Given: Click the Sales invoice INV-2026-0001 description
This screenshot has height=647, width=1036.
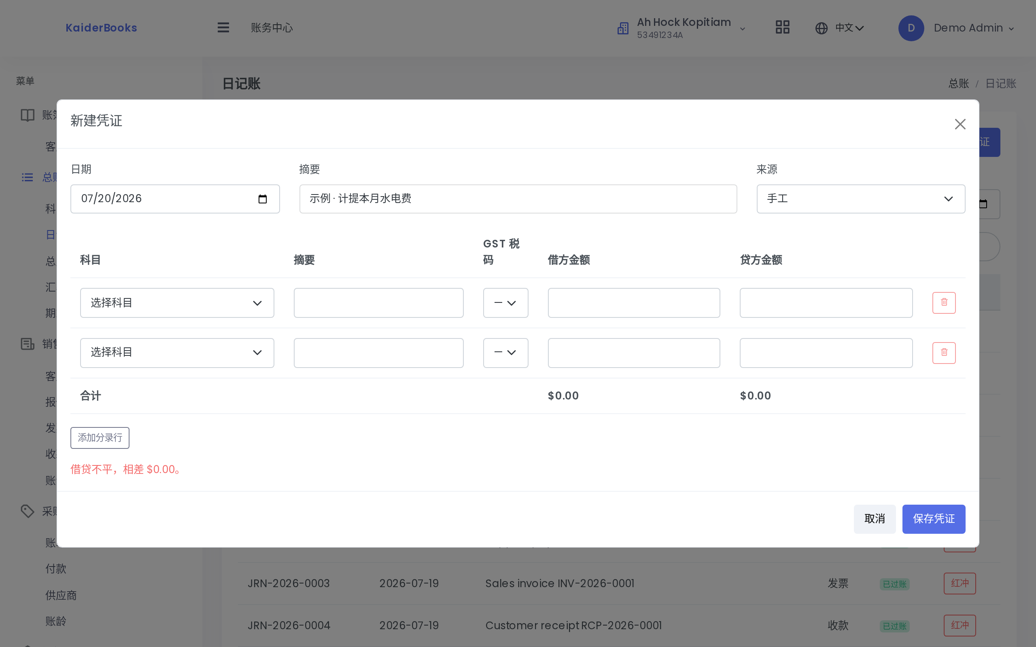Looking at the screenshot, I should click(560, 583).
